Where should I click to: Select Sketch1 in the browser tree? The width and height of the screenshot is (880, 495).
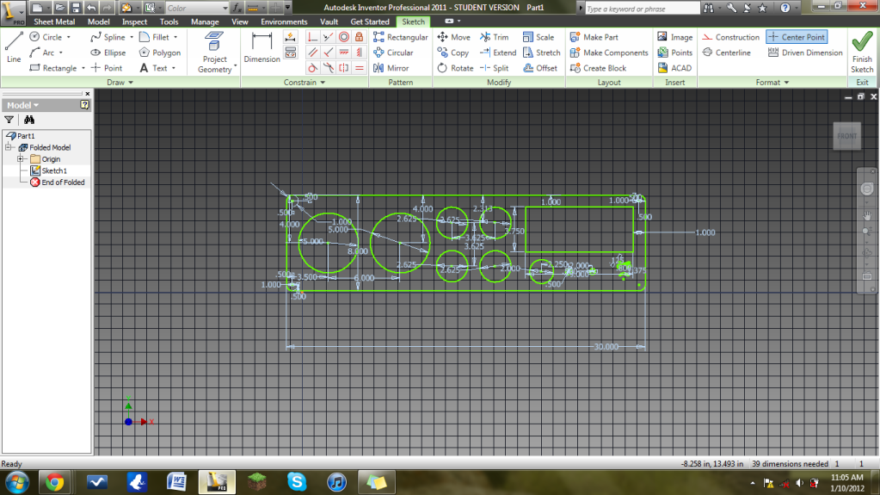pyautogui.click(x=48, y=170)
